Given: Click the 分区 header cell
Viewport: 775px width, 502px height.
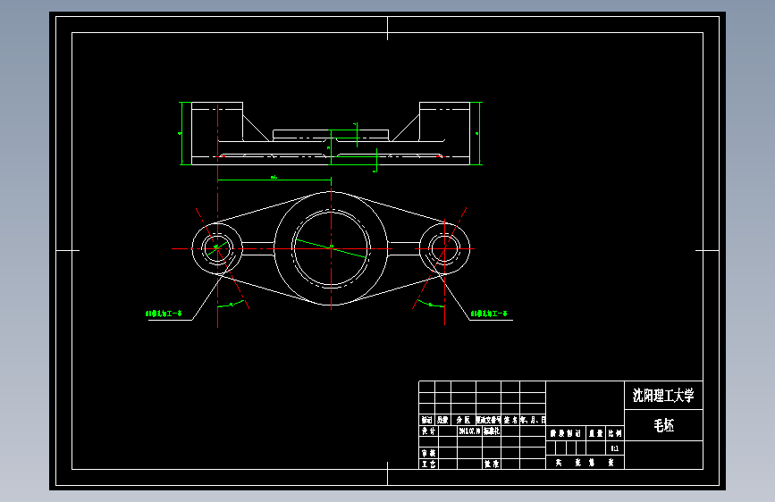Looking at the screenshot, I should [x=463, y=420].
